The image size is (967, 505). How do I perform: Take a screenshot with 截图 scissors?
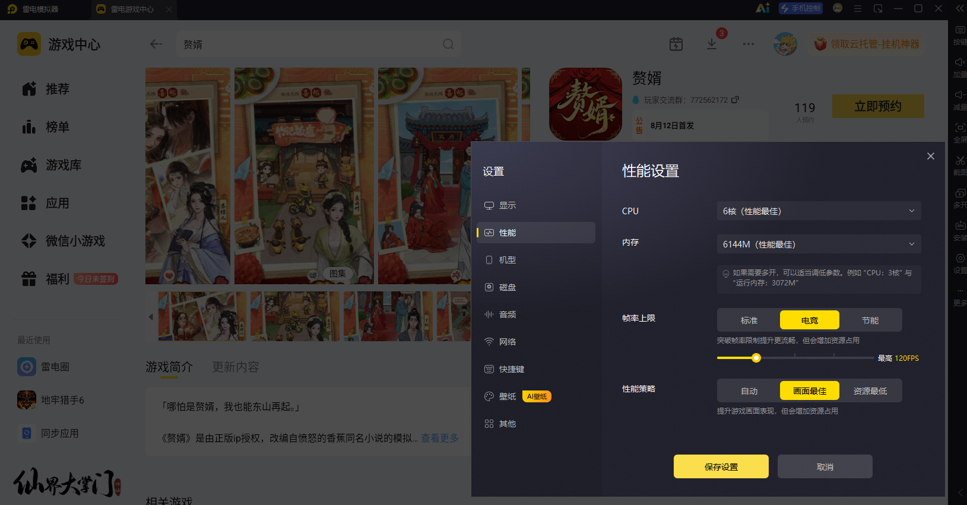[960, 166]
